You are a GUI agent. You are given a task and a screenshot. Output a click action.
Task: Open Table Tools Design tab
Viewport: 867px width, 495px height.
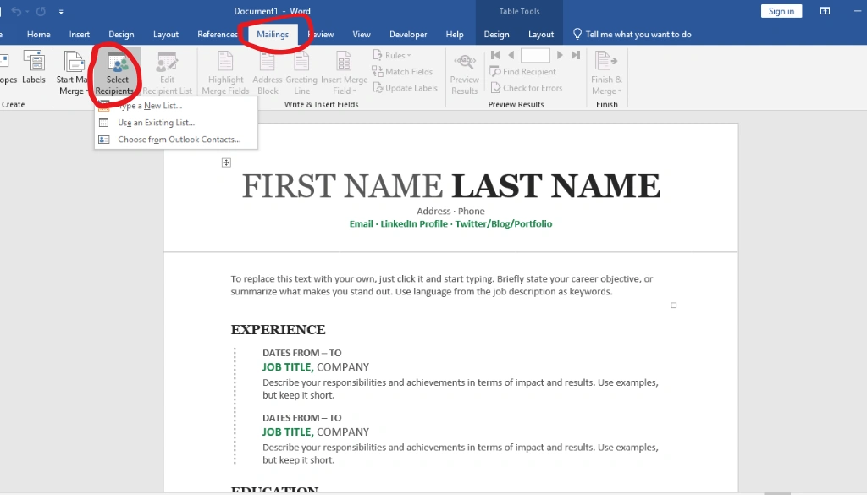point(496,34)
